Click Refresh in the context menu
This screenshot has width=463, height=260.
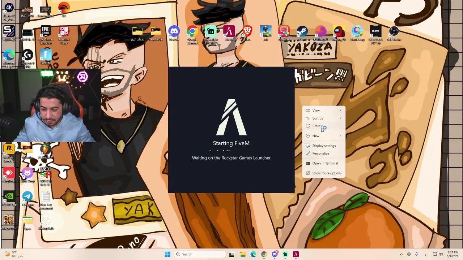pyautogui.click(x=324, y=126)
